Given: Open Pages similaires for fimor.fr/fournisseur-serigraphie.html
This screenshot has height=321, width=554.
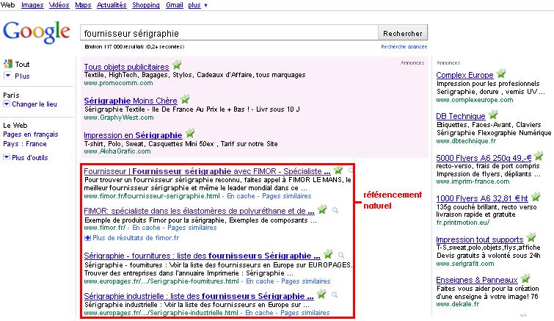Looking at the screenshot, I should tap(287, 196).
